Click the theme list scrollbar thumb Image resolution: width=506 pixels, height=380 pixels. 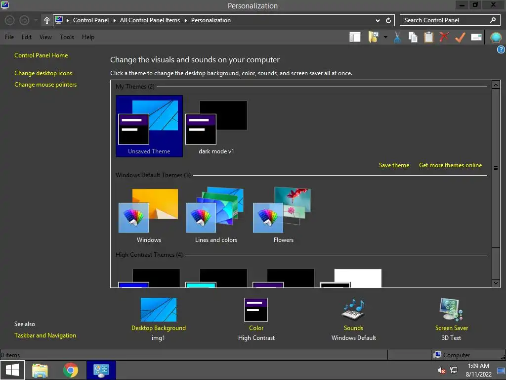click(496, 168)
